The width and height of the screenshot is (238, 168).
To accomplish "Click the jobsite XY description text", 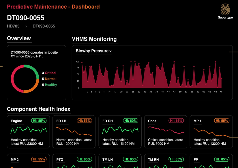I will (x=34, y=54).
